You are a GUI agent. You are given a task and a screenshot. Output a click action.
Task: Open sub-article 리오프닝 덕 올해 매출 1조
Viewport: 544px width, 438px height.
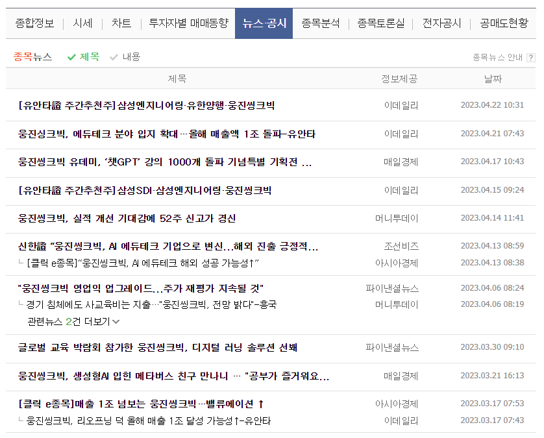click(149, 420)
